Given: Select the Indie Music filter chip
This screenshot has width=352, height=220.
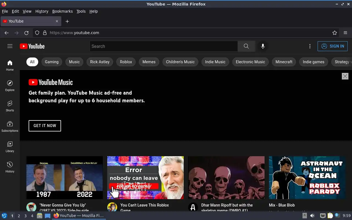Looking at the screenshot, I should pos(215,62).
